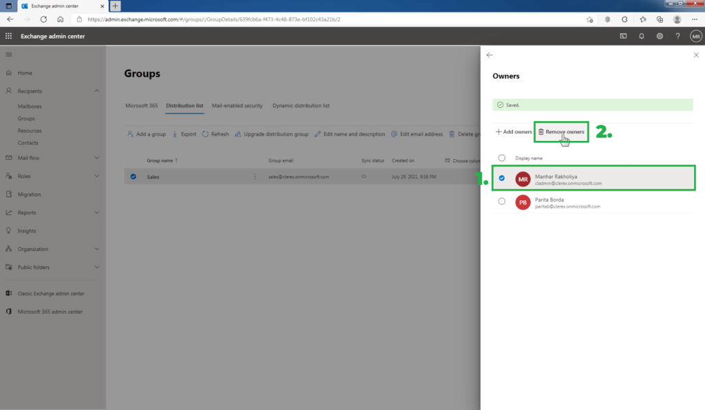Open a new browser tab

tap(115, 6)
